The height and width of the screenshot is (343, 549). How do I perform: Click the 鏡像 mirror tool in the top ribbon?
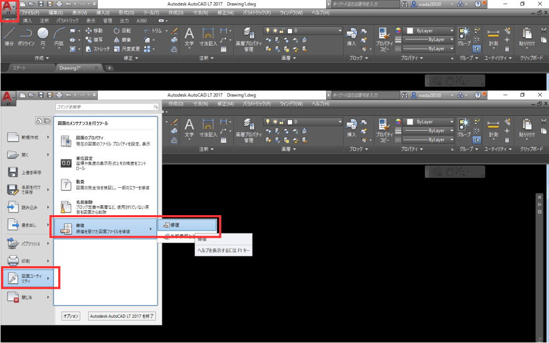coord(122,40)
